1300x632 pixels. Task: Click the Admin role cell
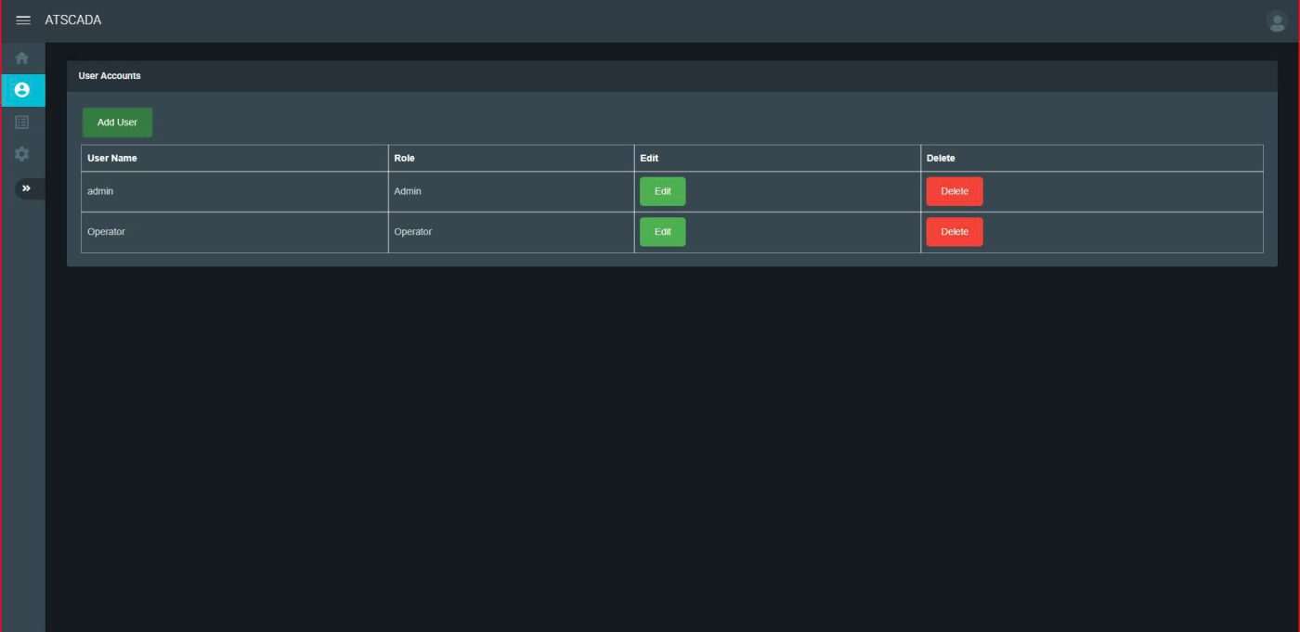408,191
